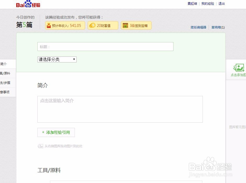Open 我的经验 in the top bar
The width and height of the screenshot is (246, 183).
pos(208,4)
